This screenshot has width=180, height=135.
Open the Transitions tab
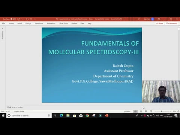pyautogui.click(x=39, y=23)
